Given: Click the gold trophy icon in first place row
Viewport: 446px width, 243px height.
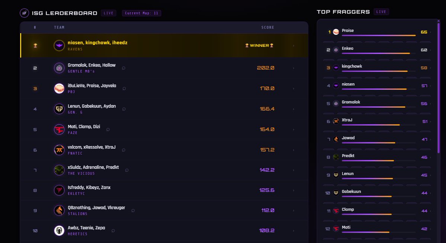Looking at the screenshot, I should click(x=35, y=45).
